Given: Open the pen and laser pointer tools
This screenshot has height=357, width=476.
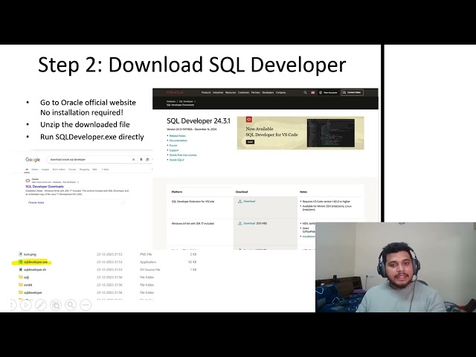Looking at the screenshot, I should click(41, 304).
